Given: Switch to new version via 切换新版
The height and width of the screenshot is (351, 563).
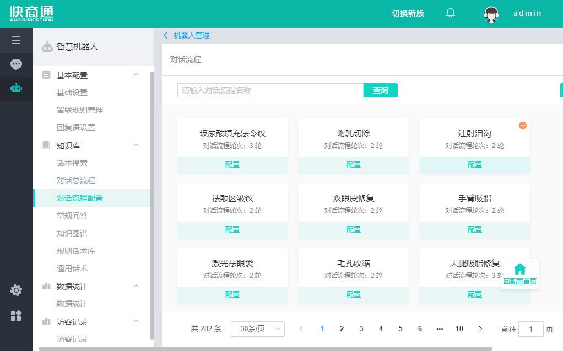Looking at the screenshot, I should pyautogui.click(x=408, y=14).
